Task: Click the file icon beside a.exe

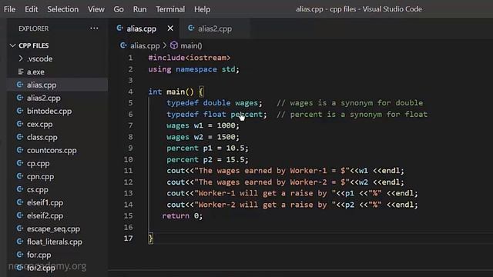Action: click(x=21, y=72)
